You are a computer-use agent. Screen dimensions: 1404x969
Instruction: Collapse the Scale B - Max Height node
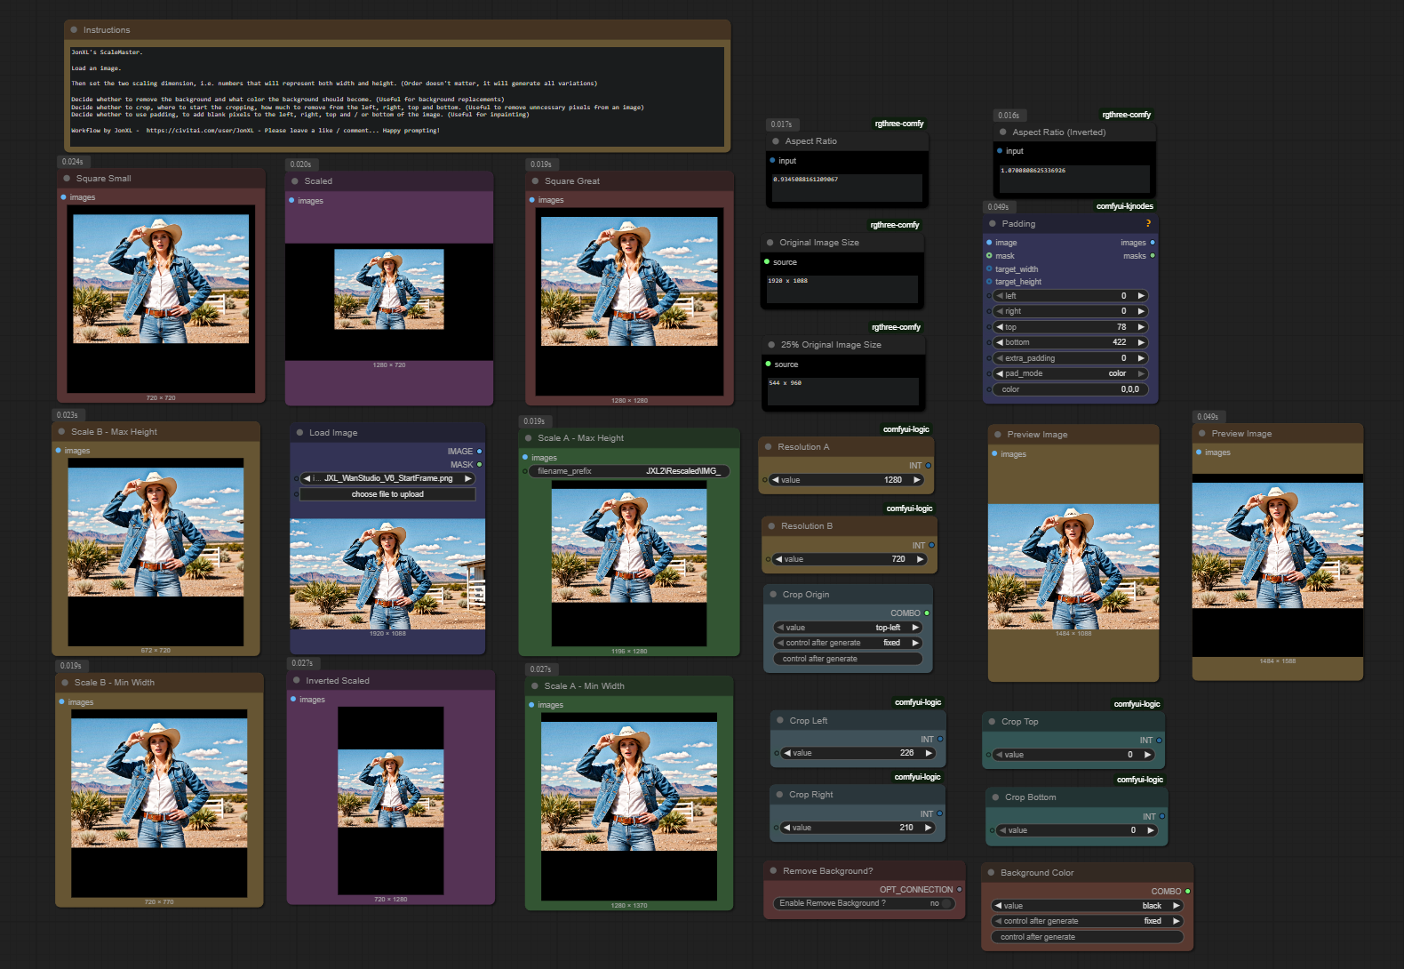click(62, 432)
